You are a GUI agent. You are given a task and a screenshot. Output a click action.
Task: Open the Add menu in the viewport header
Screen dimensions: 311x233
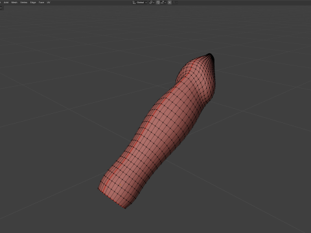[6, 3]
